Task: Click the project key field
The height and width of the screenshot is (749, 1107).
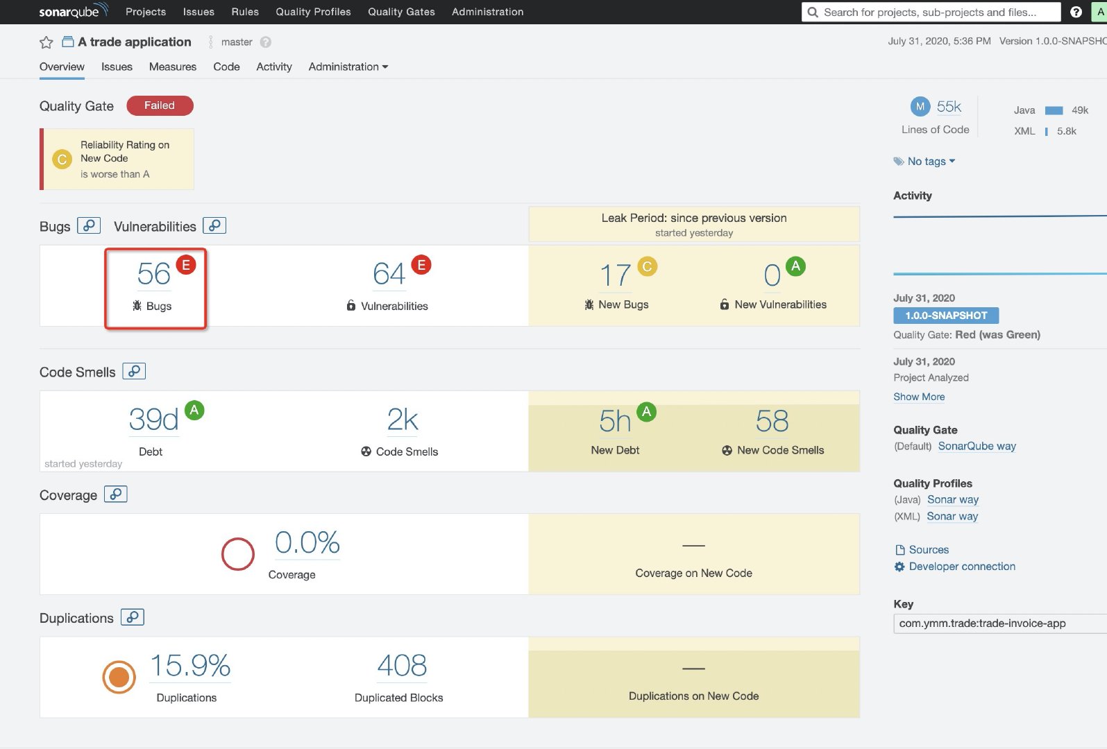Action: point(1000,623)
